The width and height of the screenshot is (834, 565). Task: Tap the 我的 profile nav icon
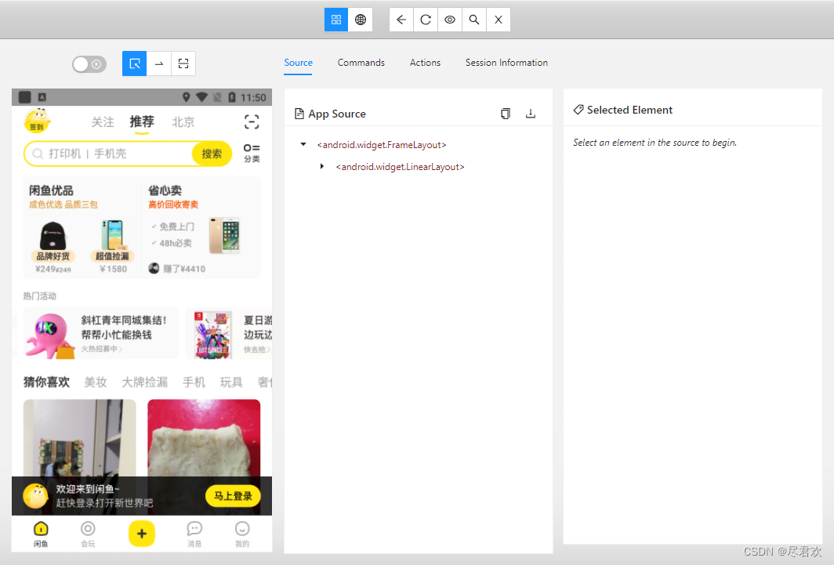pyautogui.click(x=242, y=534)
